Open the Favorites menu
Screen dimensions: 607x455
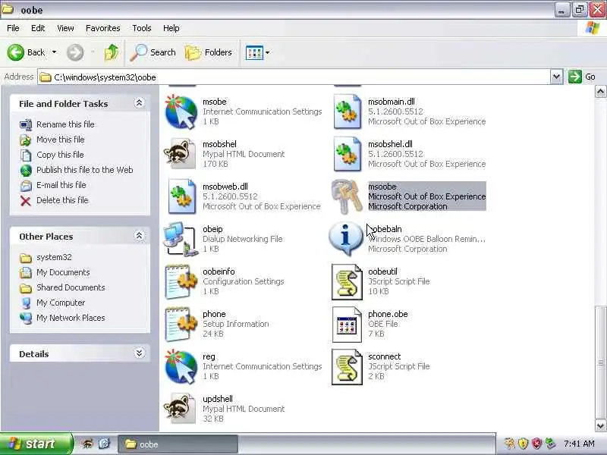[x=103, y=28]
